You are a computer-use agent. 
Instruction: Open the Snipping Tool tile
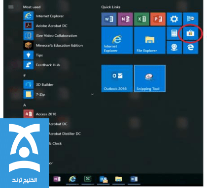pos(150,79)
